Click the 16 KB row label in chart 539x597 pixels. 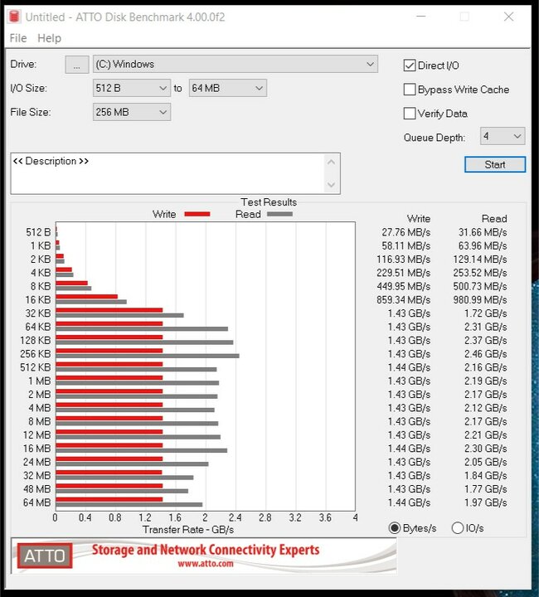(38, 300)
